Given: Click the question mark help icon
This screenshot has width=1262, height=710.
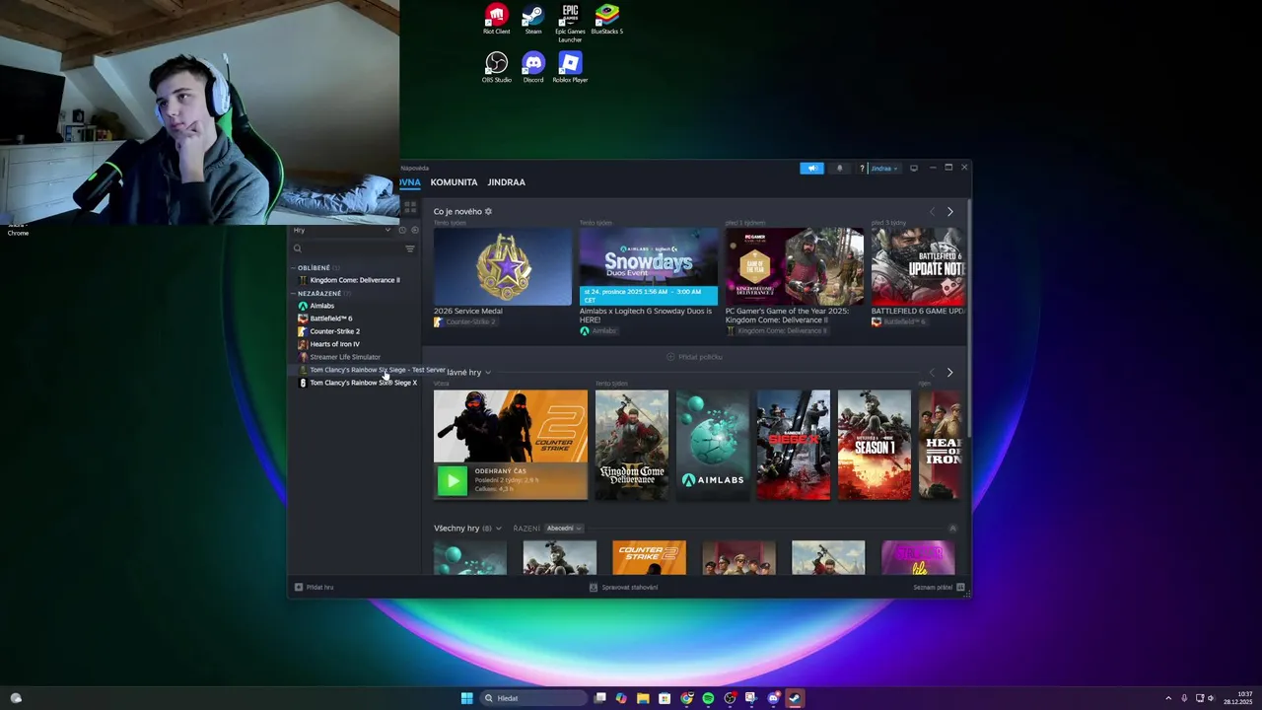Looking at the screenshot, I should pos(862,169).
